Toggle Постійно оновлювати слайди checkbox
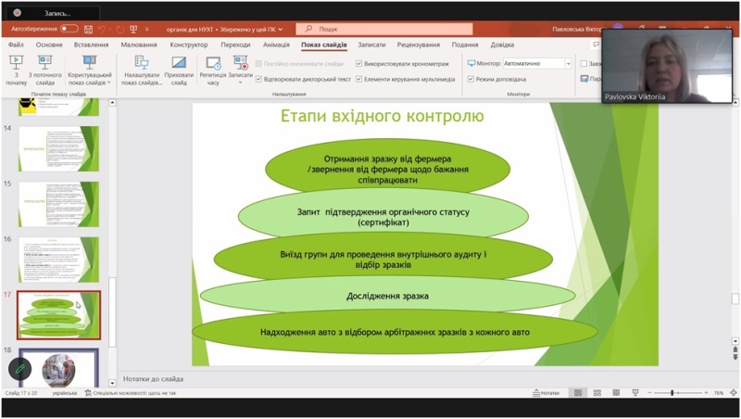This screenshot has width=741, height=419. (259, 63)
